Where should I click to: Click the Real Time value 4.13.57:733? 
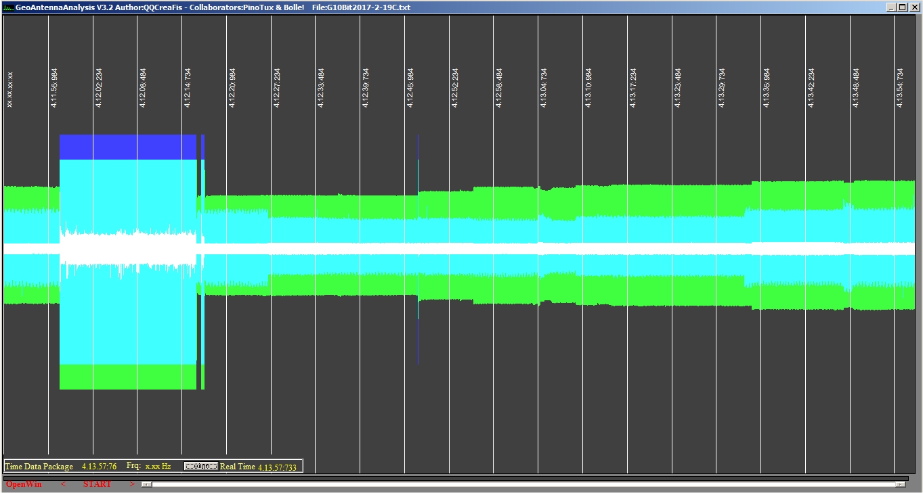tap(277, 467)
